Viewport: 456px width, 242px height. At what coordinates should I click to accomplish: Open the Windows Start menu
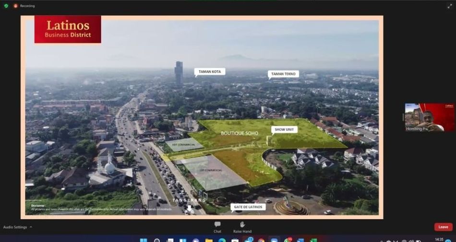pyautogui.click(x=144, y=240)
